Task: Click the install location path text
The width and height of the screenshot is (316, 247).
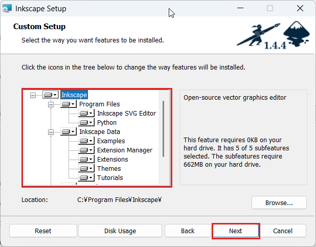Action: (120, 199)
